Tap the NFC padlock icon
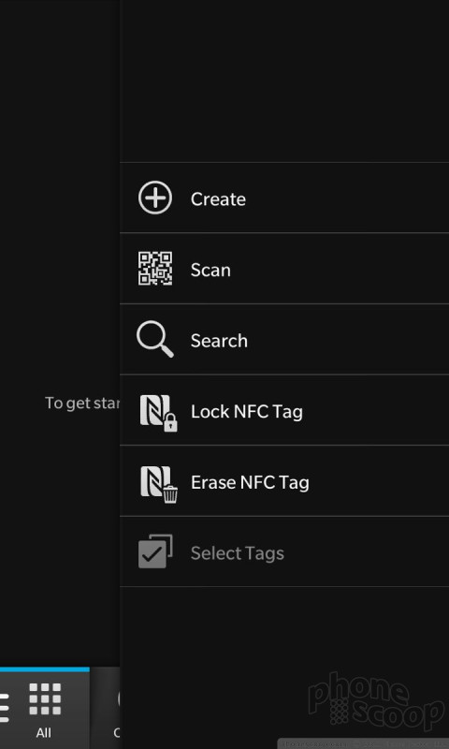Screen dimensions: 449x749 pyautogui.click(x=158, y=413)
